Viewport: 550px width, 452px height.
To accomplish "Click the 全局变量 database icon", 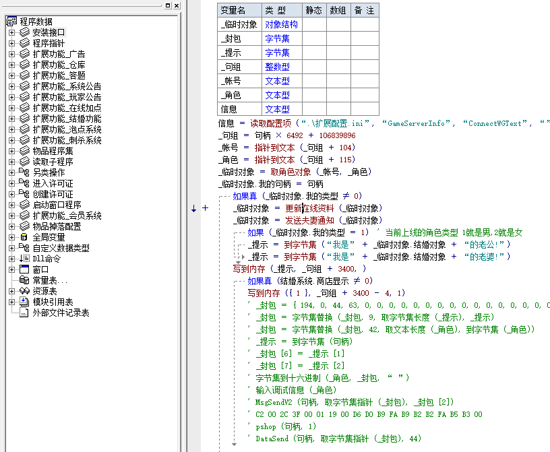I will [x=24, y=237].
